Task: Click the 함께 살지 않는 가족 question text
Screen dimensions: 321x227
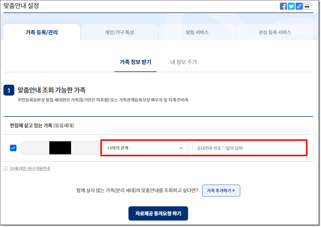Action: click(x=137, y=191)
